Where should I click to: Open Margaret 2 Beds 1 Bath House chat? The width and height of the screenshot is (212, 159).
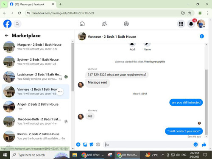pos(35,47)
